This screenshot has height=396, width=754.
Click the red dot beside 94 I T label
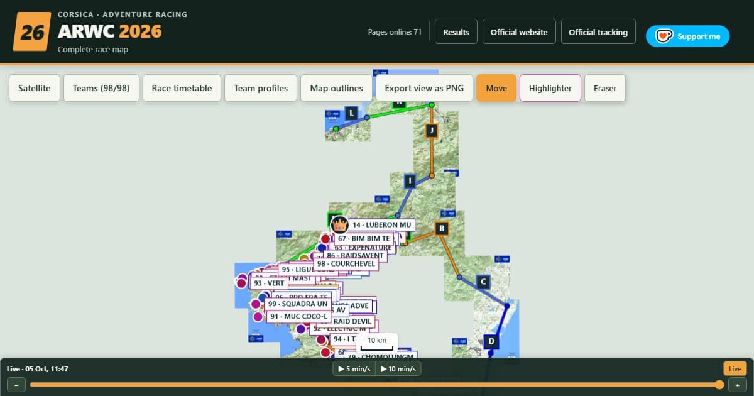click(321, 339)
